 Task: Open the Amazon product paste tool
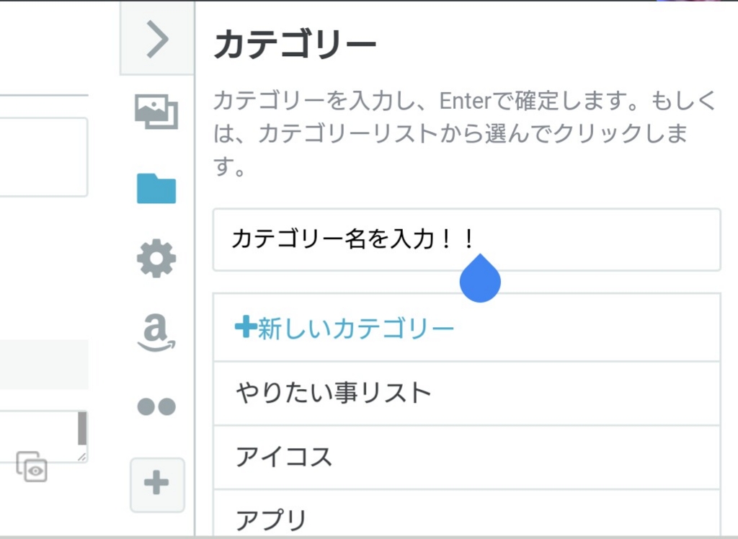click(157, 333)
